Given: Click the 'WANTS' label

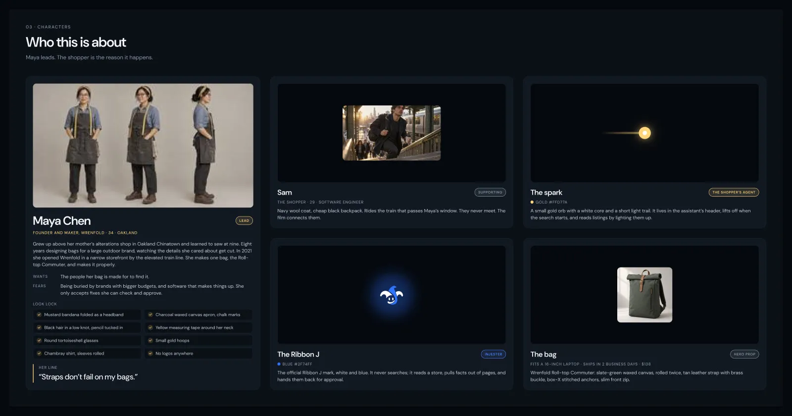Looking at the screenshot, I should (41, 277).
